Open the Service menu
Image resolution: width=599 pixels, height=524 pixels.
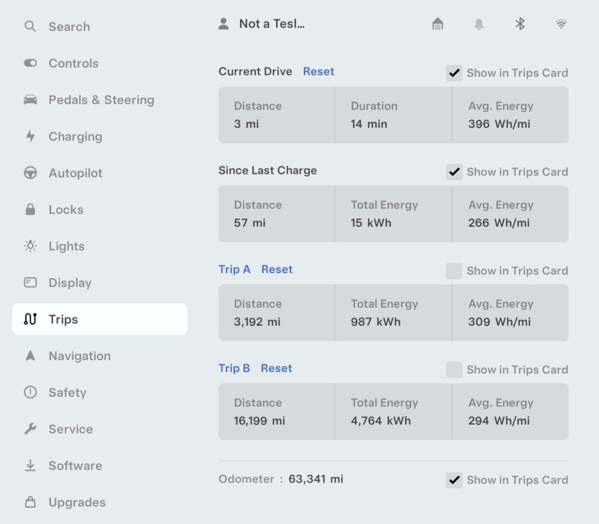point(100,429)
